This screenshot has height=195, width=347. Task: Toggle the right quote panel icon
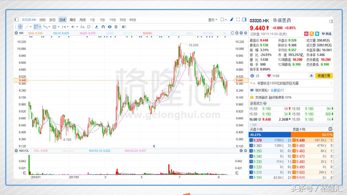click(x=244, y=19)
